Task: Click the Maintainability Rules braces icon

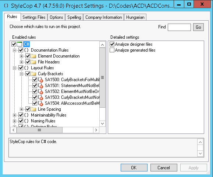Action: pos(26,115)
